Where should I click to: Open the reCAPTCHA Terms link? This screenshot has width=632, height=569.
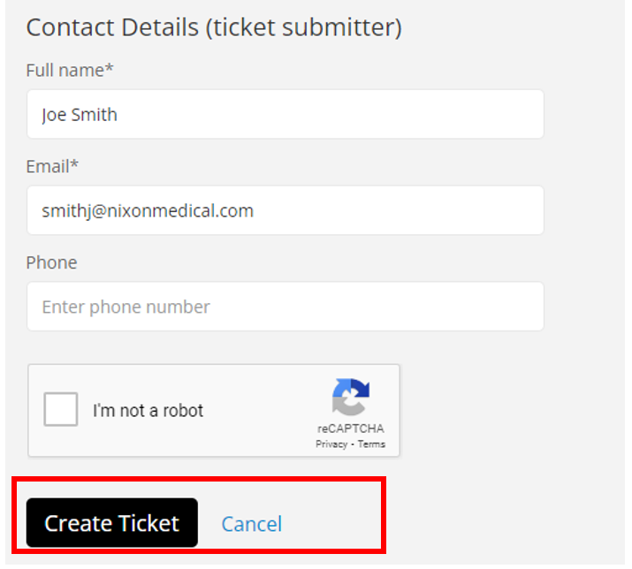[x=371, y=444]
